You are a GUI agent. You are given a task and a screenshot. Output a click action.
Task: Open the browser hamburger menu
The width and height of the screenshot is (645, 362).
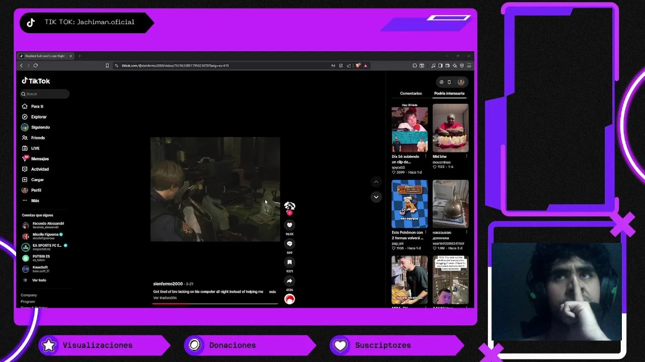pos(469,65)
